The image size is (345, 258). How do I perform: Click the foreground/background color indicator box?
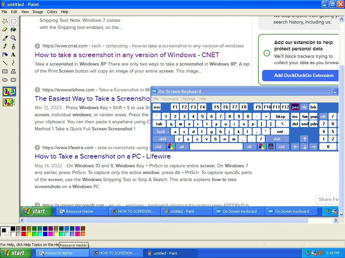click(5, 231)
